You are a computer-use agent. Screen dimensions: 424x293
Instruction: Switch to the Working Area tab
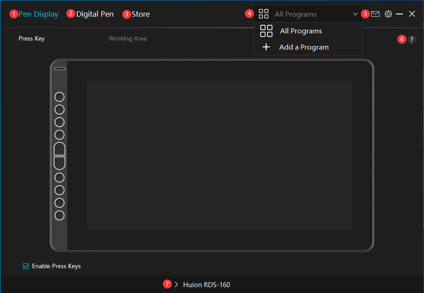(x=128, y=38)
